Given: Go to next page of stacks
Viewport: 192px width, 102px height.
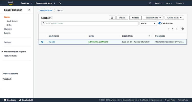Looking at the screenshot, I should [x=176, y=29].
